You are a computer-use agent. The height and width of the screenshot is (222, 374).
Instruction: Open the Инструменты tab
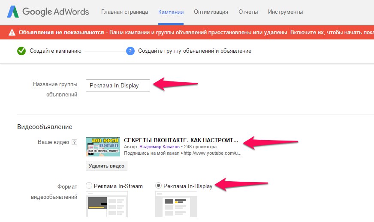coord(285,12)
